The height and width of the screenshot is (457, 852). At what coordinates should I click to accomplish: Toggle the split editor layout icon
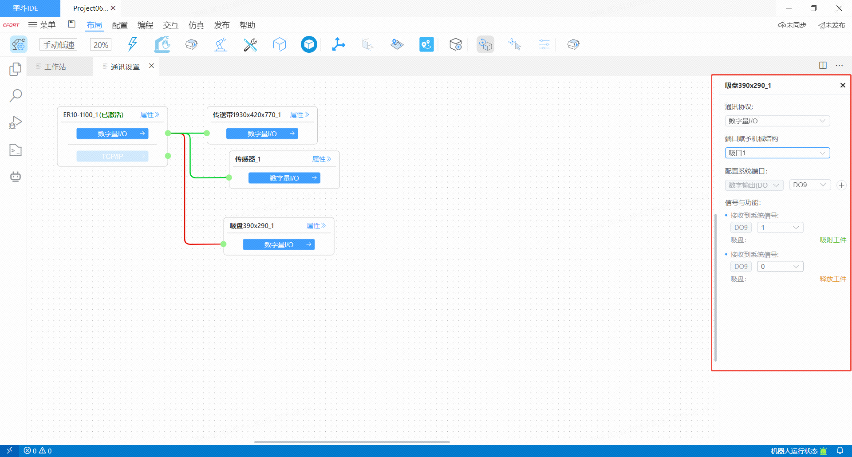coord(823,66)
